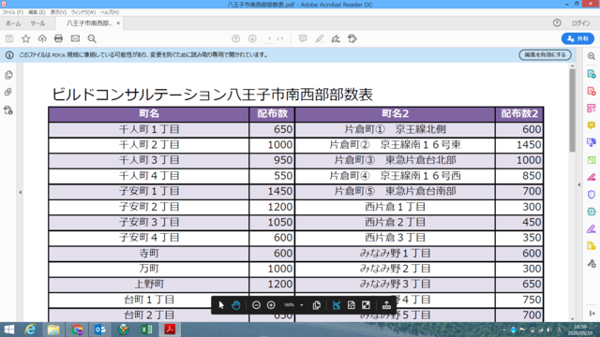The height and width of the screenshot is (337, 600).
Task: Open the Protect shield tool
Action: [x=592, y=195]
